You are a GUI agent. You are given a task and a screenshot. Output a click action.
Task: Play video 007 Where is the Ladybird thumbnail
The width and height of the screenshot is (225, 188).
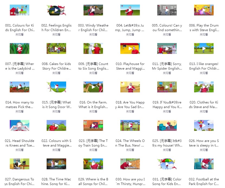(x=20, y=48)
